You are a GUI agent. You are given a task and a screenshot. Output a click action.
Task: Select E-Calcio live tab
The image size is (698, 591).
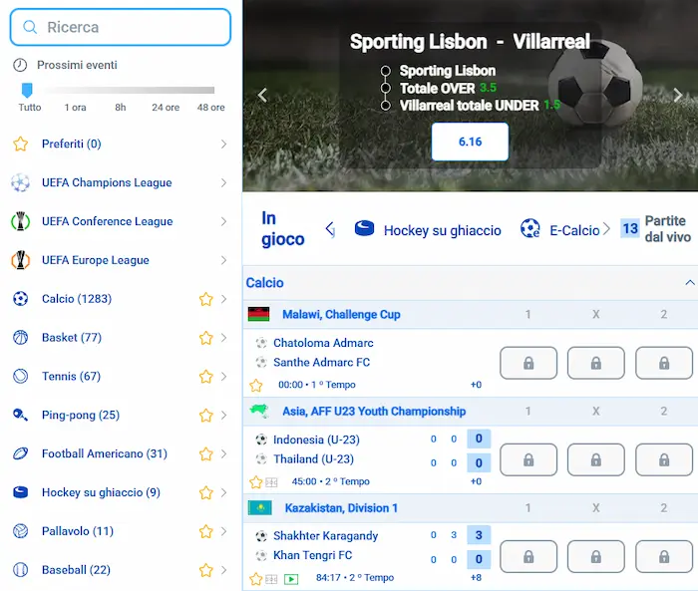click(x=560, y=230)
